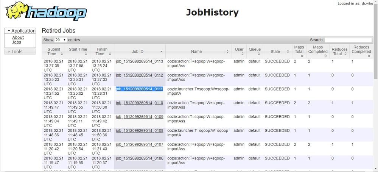This screenshot has width=378, height=172.
Task: Click submit time 2018.02.21 11:20:42 UTC cell
Action: (53, 149)
